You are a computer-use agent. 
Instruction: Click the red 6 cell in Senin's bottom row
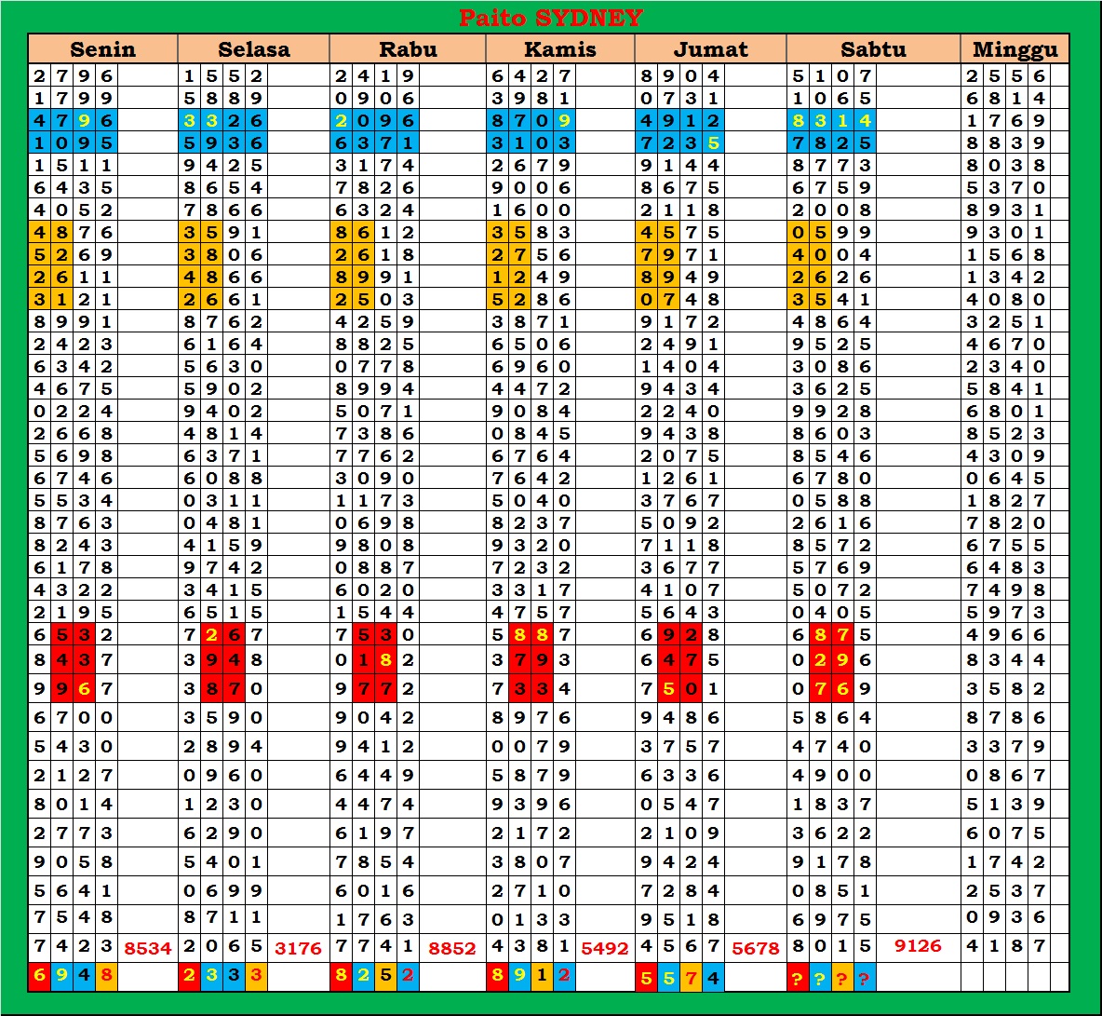pyautogui.click(x=39, y=976)
